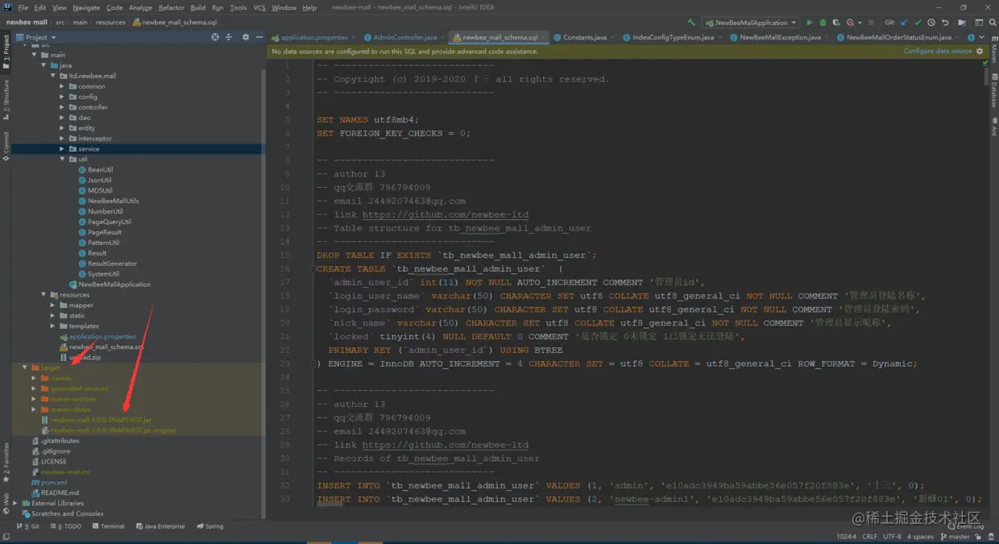Screen dimensions: 999x544
Task: Show the hidden editor tabs dropdown arrow
Action: pos(983,37)
